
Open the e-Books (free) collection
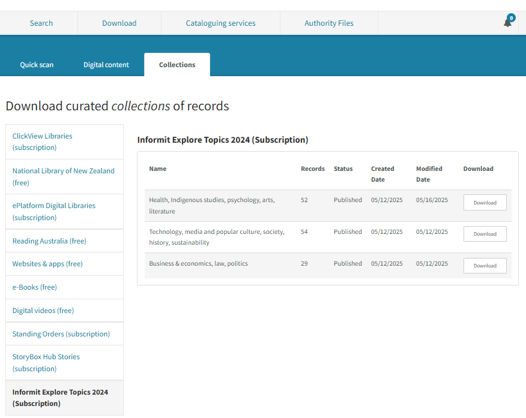(35, 287)
